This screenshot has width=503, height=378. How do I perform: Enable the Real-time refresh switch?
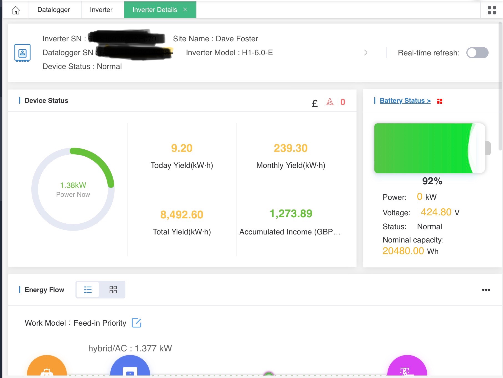click(x=477, y=53)
